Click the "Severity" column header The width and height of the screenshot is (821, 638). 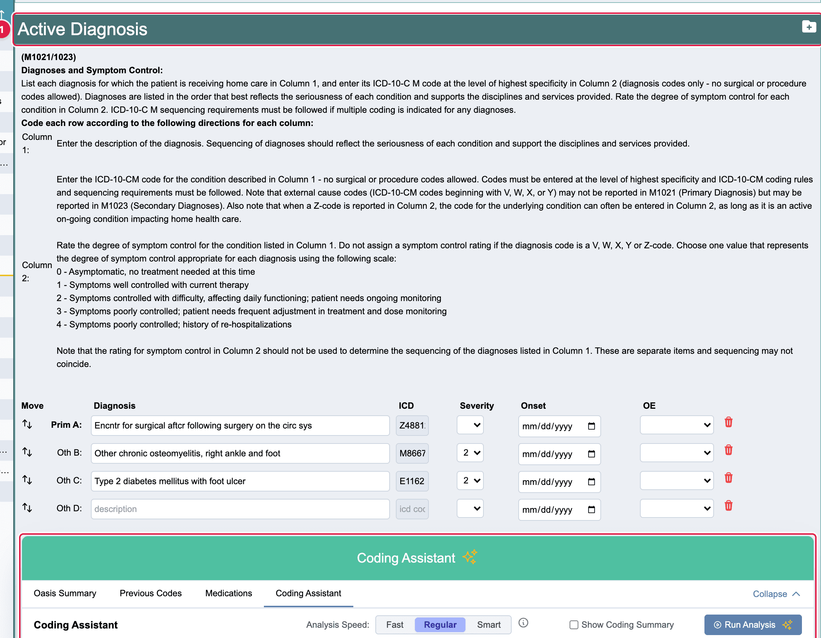(x=477, y=406)
